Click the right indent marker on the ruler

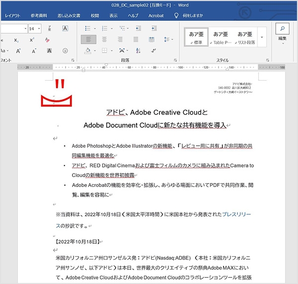pyautogui.click(x=227, y=69)
